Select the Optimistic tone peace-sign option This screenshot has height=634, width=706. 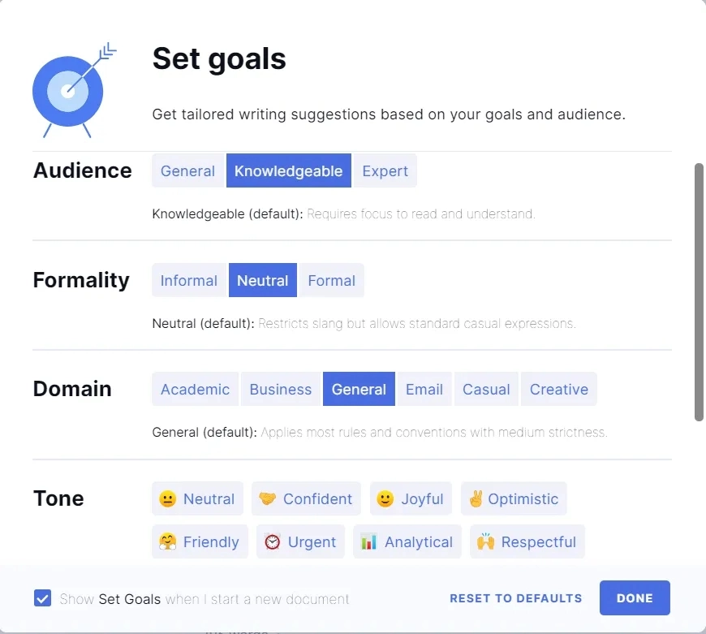coord(514,499)
